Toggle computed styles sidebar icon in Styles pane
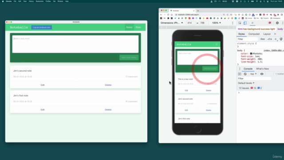The image size is (284, 160). (281, 39)
